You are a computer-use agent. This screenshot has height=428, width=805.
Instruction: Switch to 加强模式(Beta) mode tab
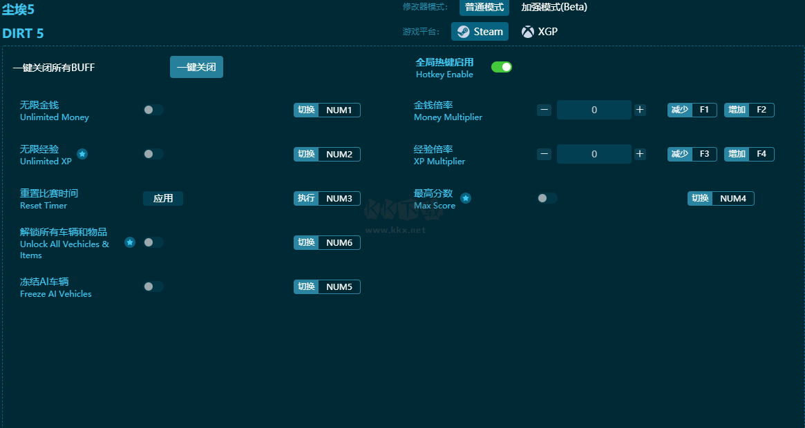pyautogui.click(x=554, y=7)
